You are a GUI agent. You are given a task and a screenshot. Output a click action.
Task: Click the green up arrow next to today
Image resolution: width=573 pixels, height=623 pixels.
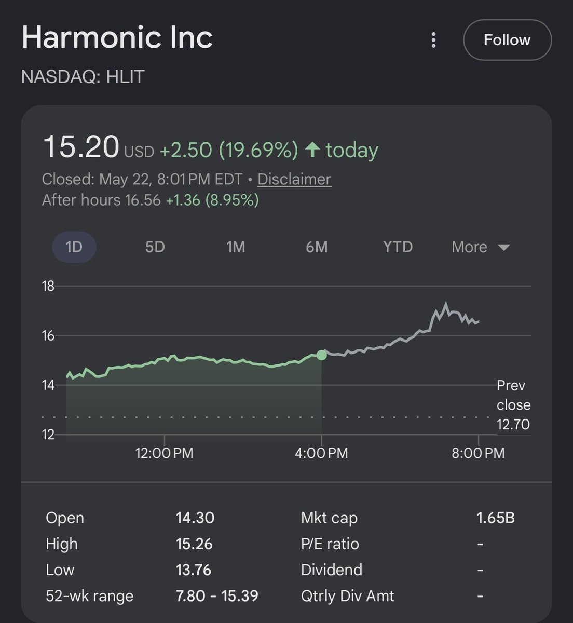pyautogui.click(x=312, y=150)
